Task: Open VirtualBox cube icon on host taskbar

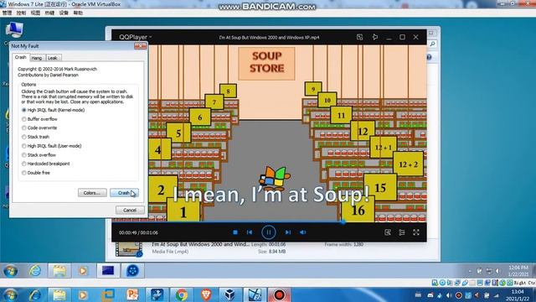Action: [x=230, y=294]
